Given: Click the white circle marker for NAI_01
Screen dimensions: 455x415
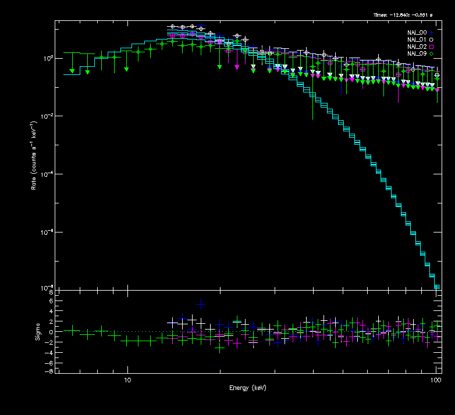Looking at the screenshot, I should [431, 40].
